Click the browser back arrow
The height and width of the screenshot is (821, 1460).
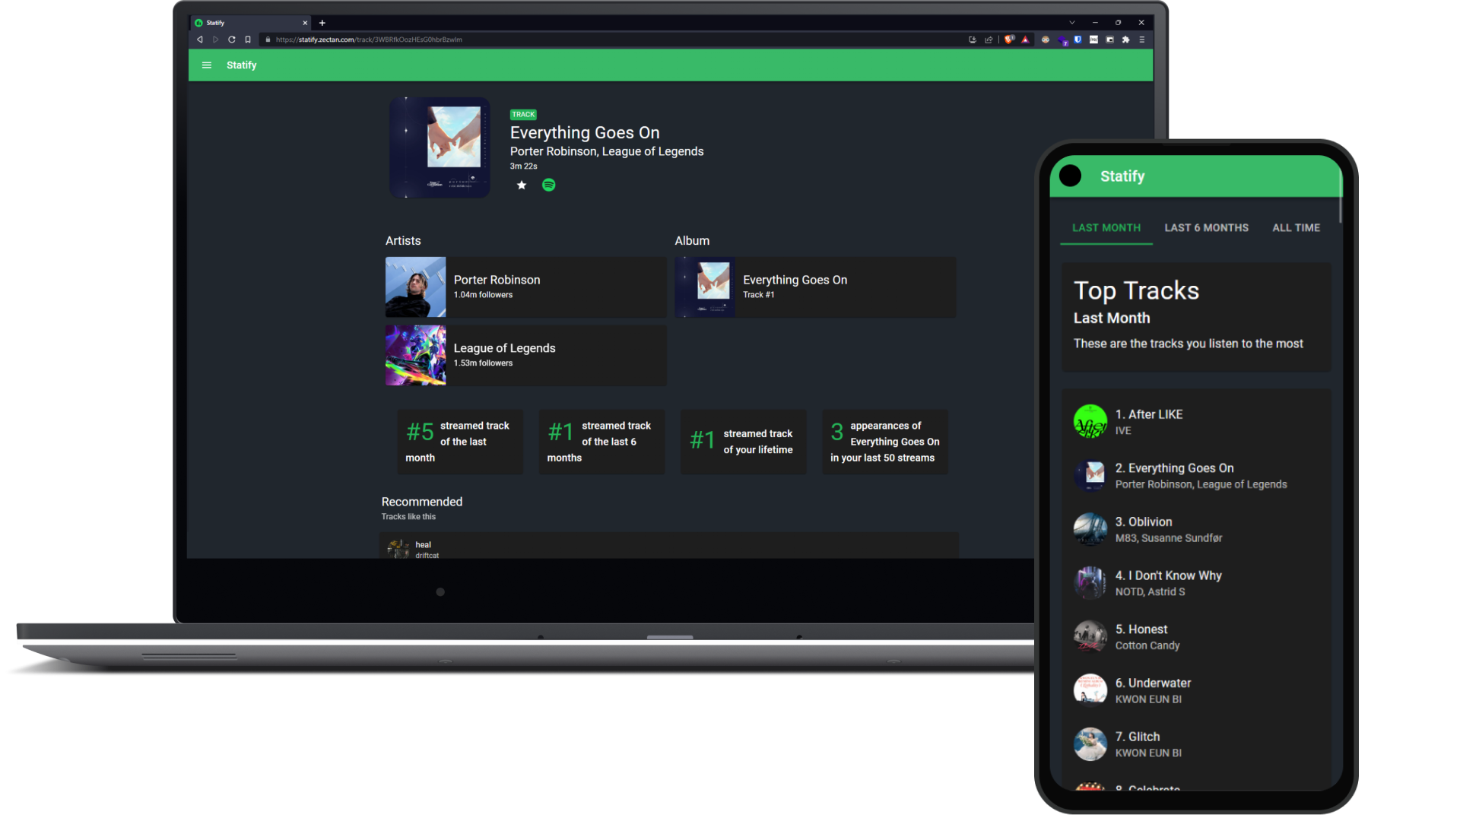click(200, 40)
